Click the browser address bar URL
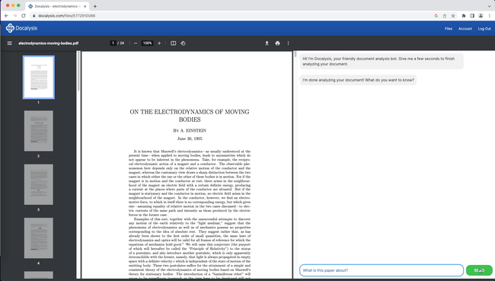Viewport: 495px width, 281px height. [x=66, y=15]
